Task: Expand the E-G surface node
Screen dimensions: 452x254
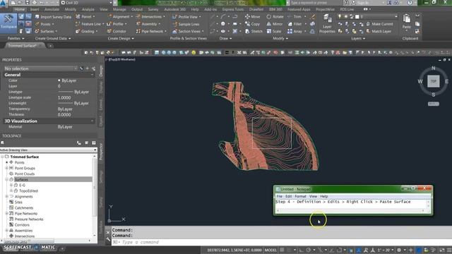Action: tap(11, 185)
